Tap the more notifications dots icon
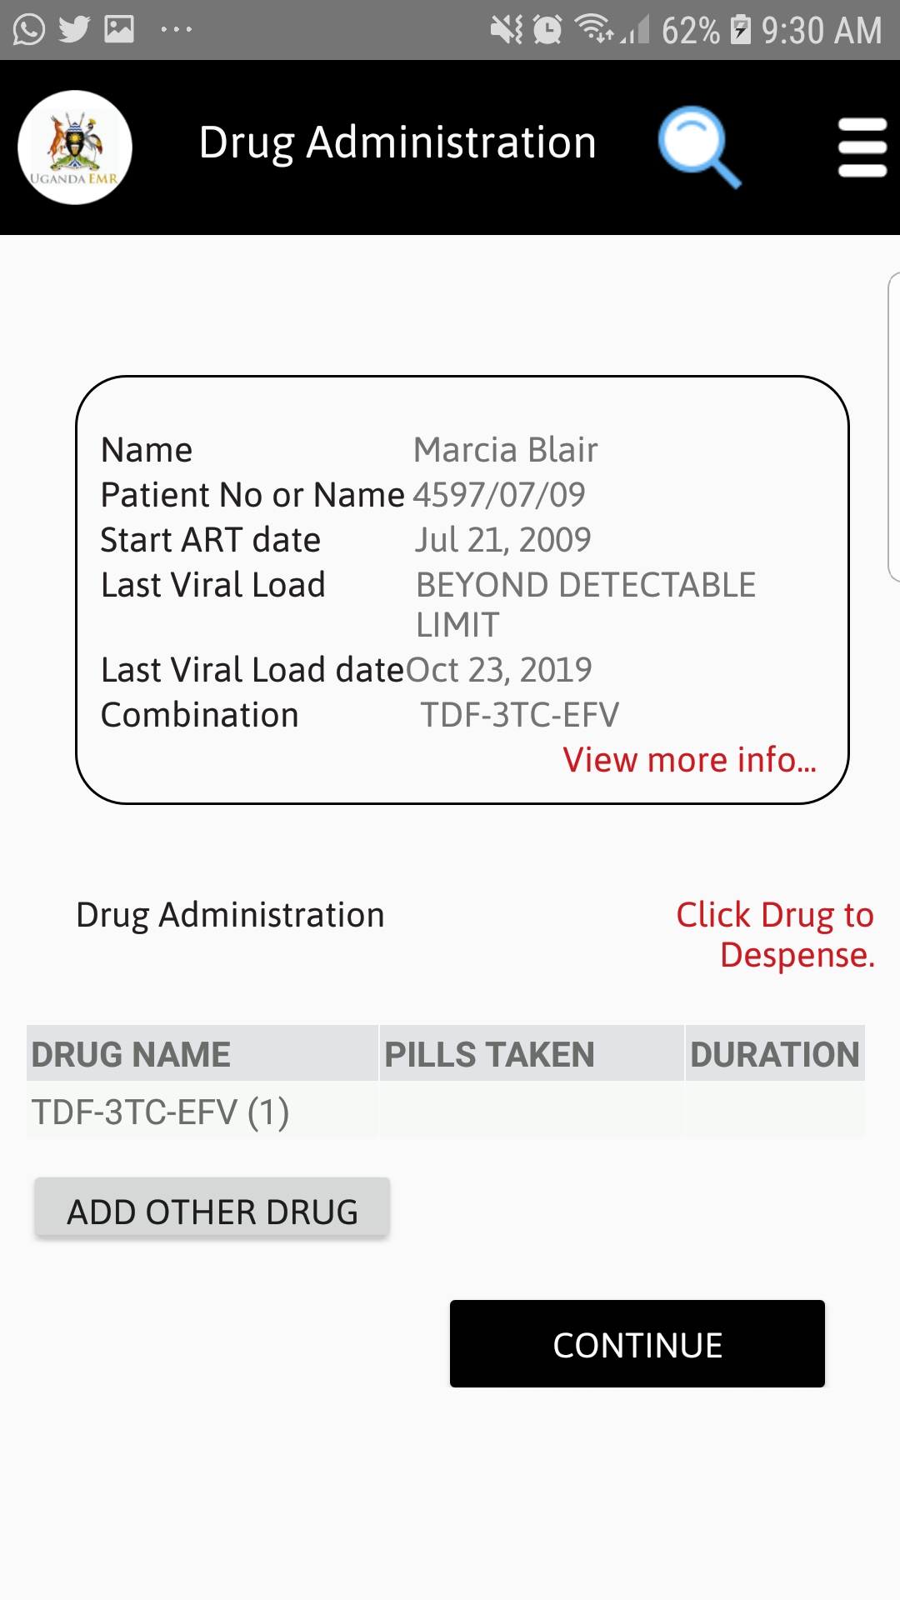Viewport: 900px width, 1600px height. point(177,30)
